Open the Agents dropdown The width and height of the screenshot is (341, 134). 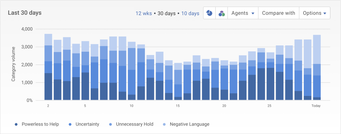(x=243, y=13)
